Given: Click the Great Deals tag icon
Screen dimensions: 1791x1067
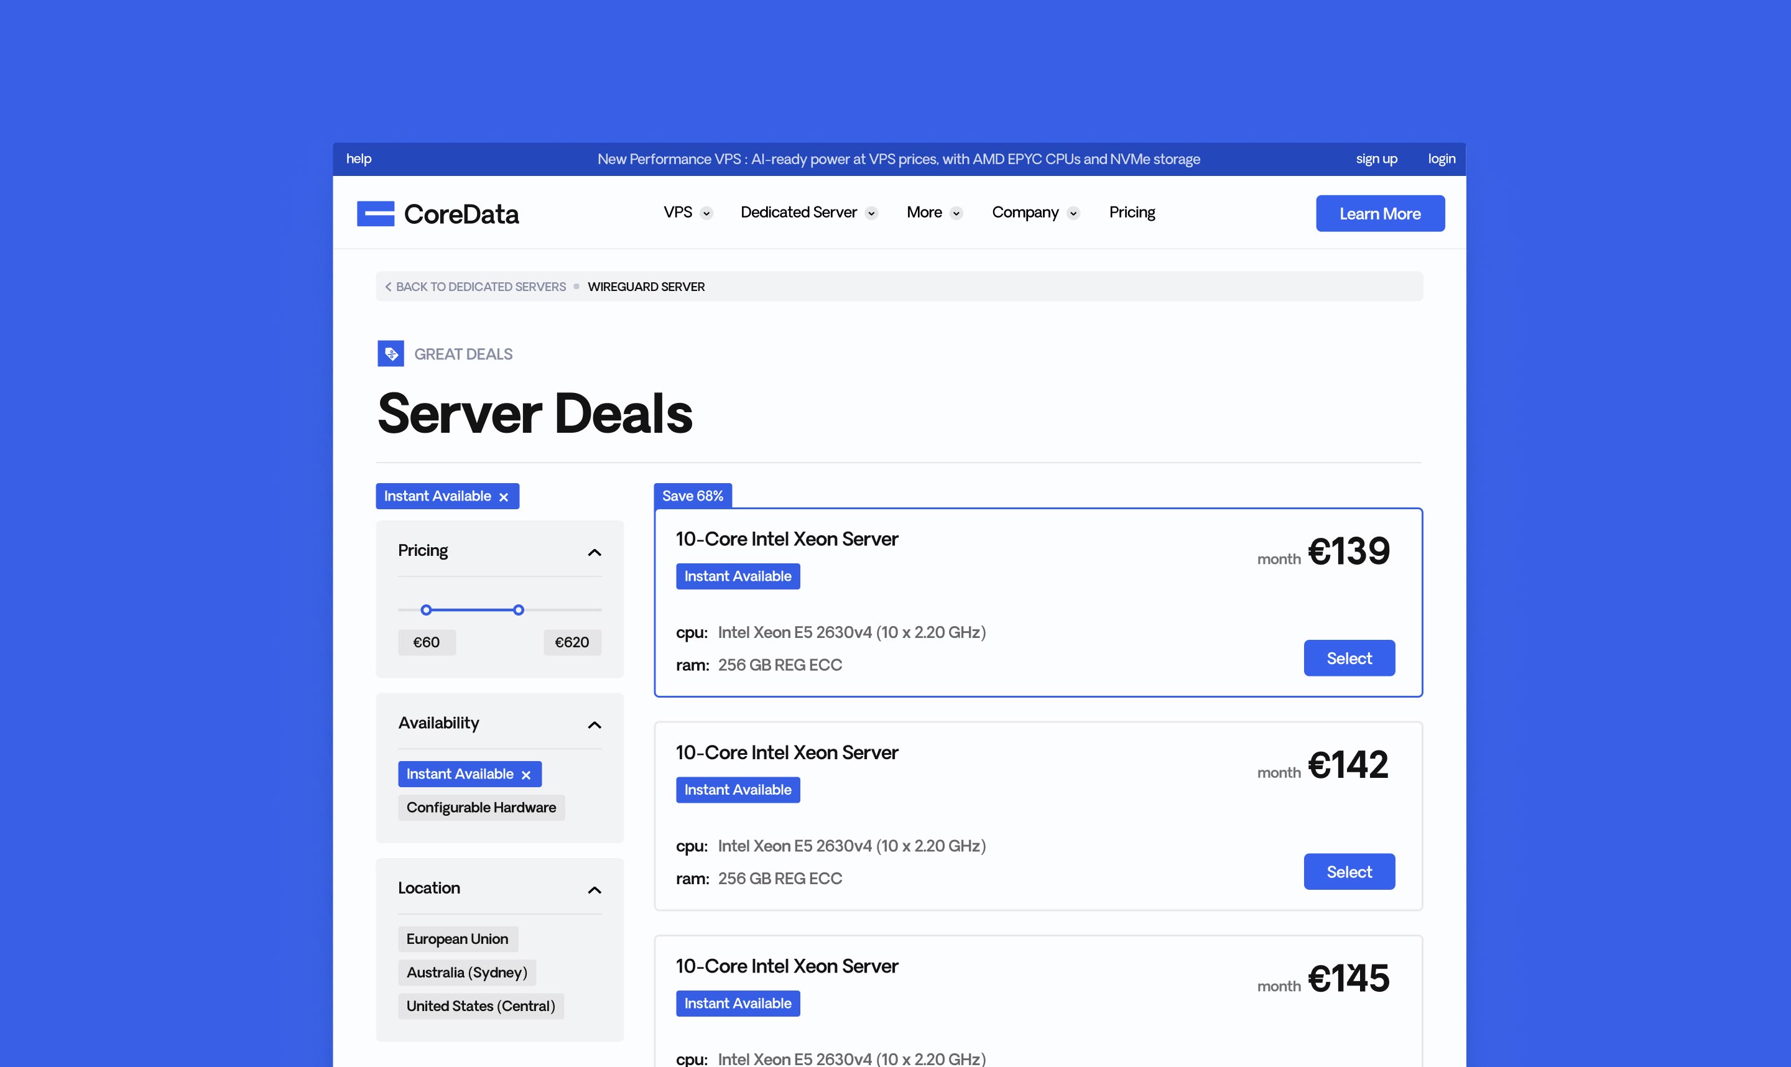Looking at the screenshot, I should [x=391, y=354].
